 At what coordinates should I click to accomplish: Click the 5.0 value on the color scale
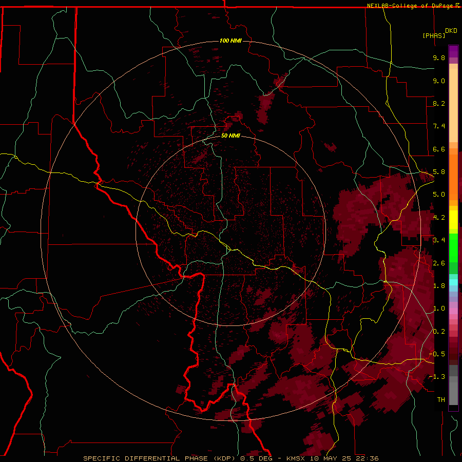(439, 195)
